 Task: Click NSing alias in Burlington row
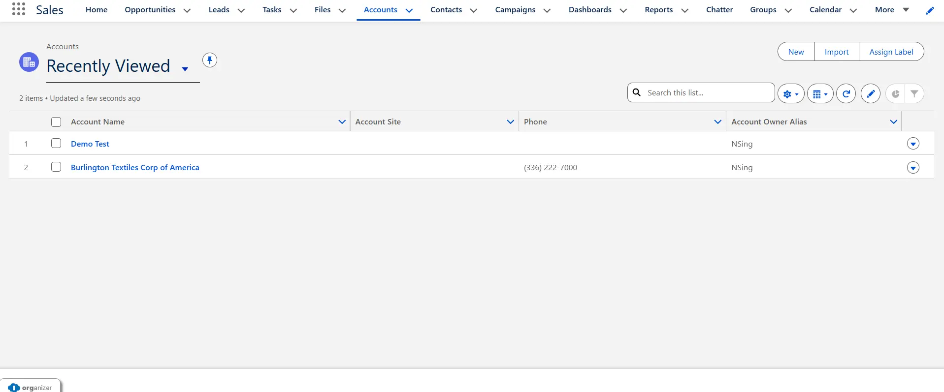pos(742,167)
